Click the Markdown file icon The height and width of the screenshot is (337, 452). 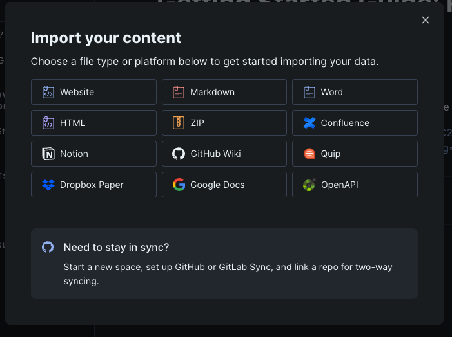click(179, 92)
